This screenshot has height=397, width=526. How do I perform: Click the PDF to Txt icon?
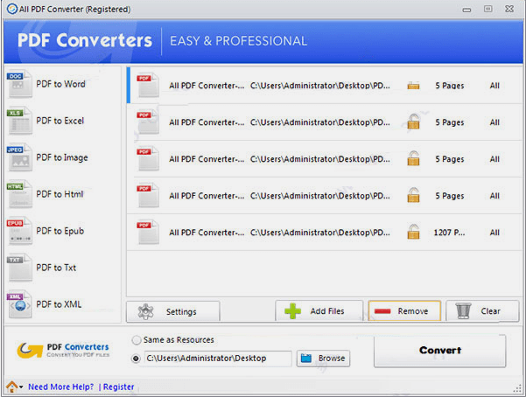pos(18,268)
